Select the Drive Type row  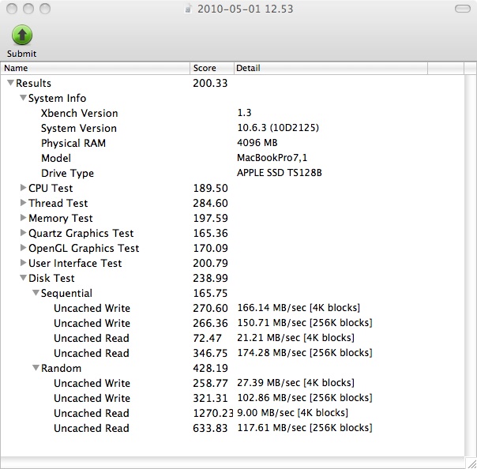[x=232, y=173]
